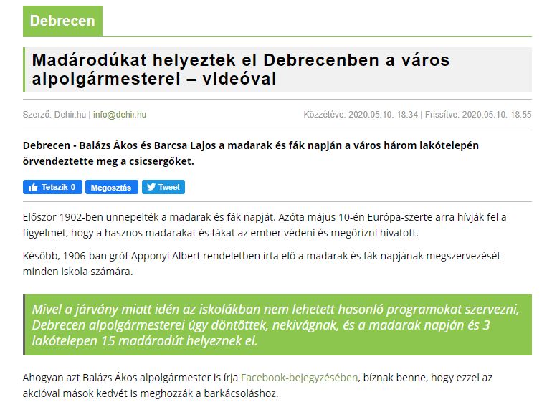Open the Debrecen category tab

click(62, 21)
